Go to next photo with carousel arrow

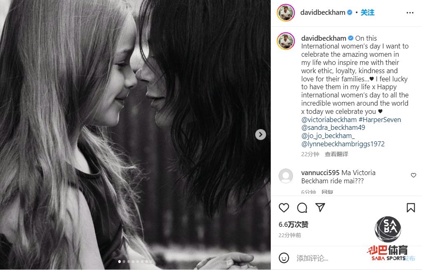[x=260, y=134]
